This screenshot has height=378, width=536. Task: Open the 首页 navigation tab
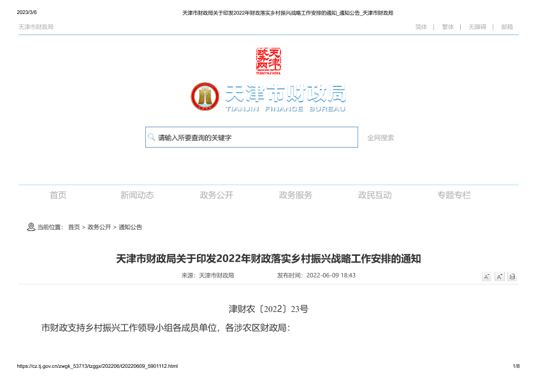point(58,195)
